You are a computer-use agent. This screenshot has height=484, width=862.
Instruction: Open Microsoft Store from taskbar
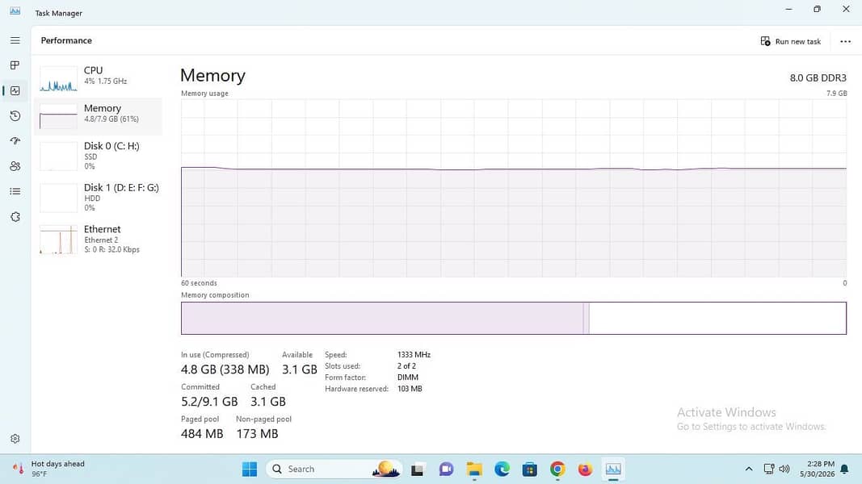(x=529, y=469)
